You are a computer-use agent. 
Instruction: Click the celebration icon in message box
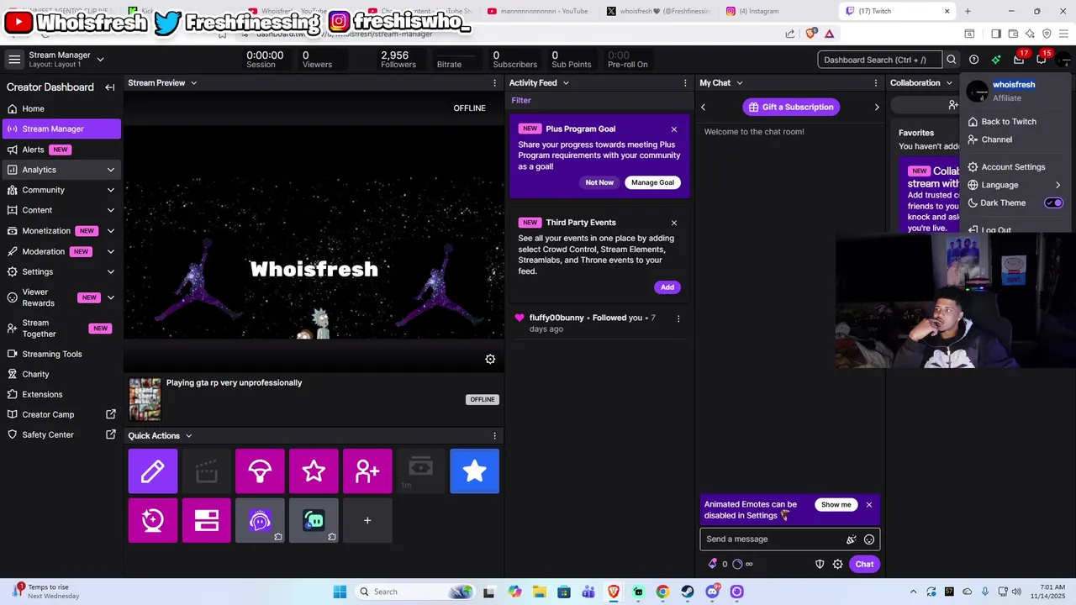click(x=852, y=539)
